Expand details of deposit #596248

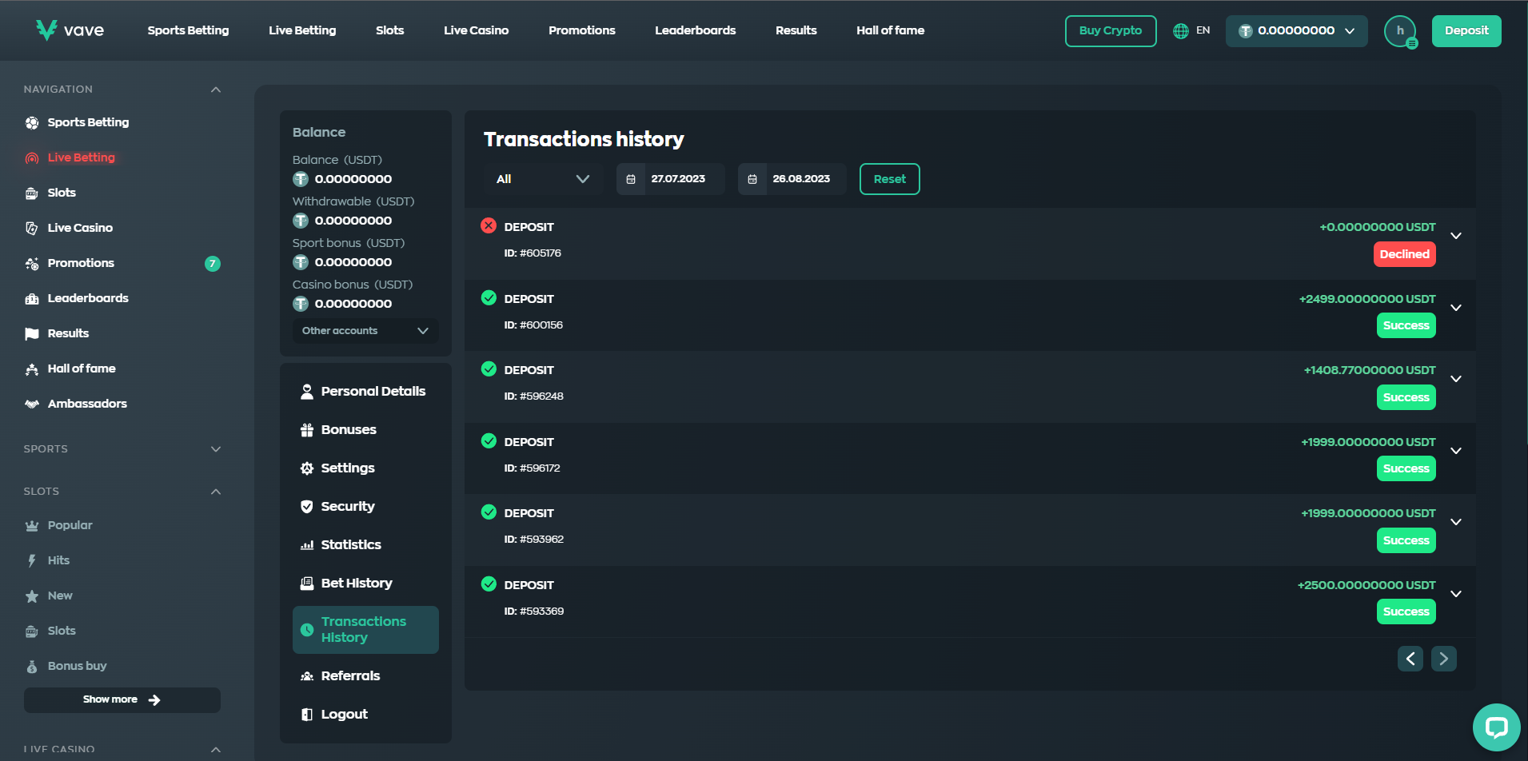pos(1456,379)
